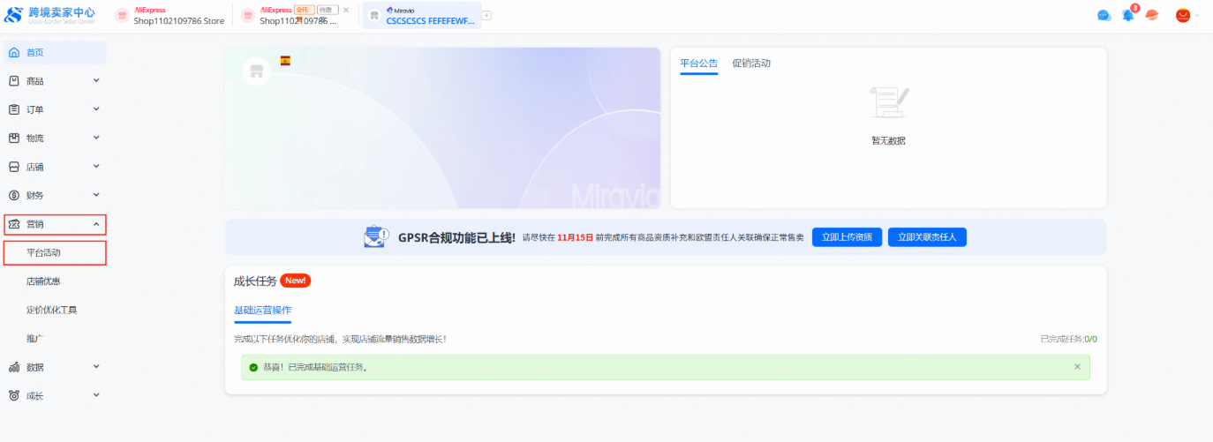Select the 基础运营操作 tab
The height and width of the screenshot is (442, 1213).
click(x=262, y=311)
